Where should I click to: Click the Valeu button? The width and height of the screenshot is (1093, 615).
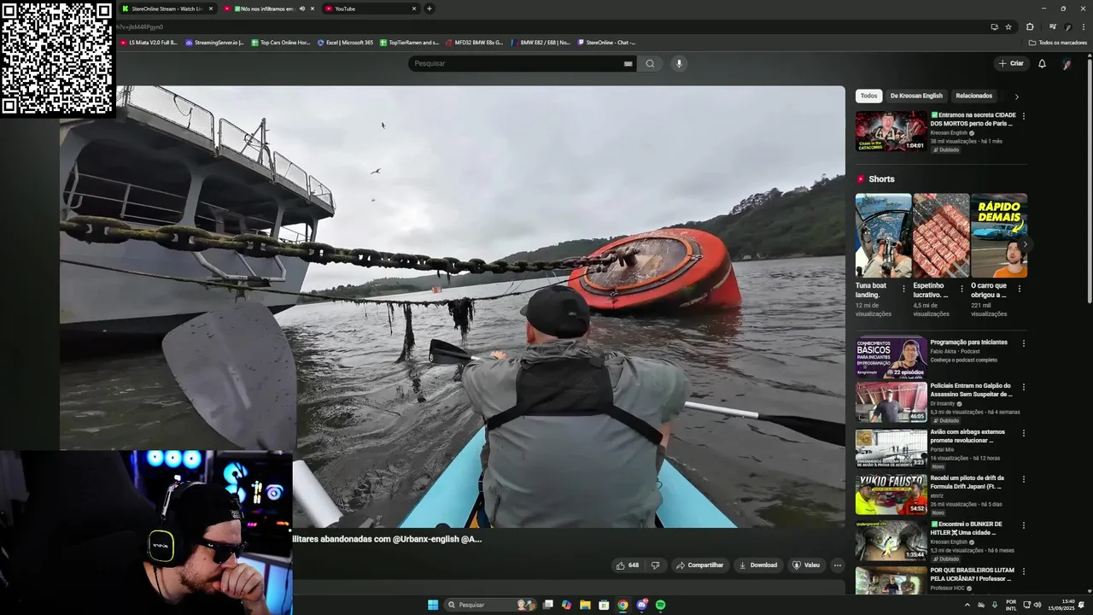tap(806, 565)
